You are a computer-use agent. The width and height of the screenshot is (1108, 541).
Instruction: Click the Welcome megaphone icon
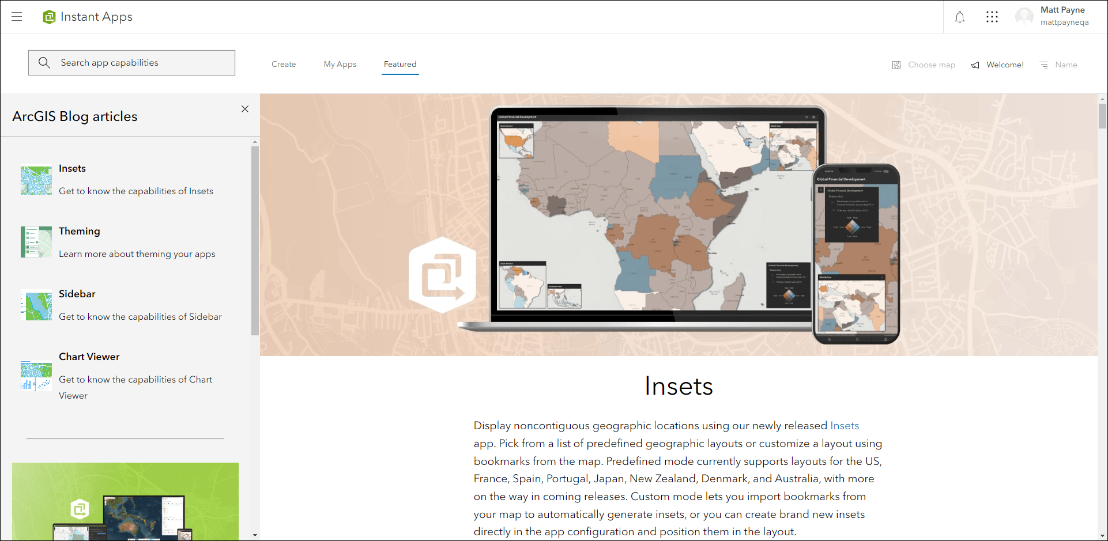975,65
